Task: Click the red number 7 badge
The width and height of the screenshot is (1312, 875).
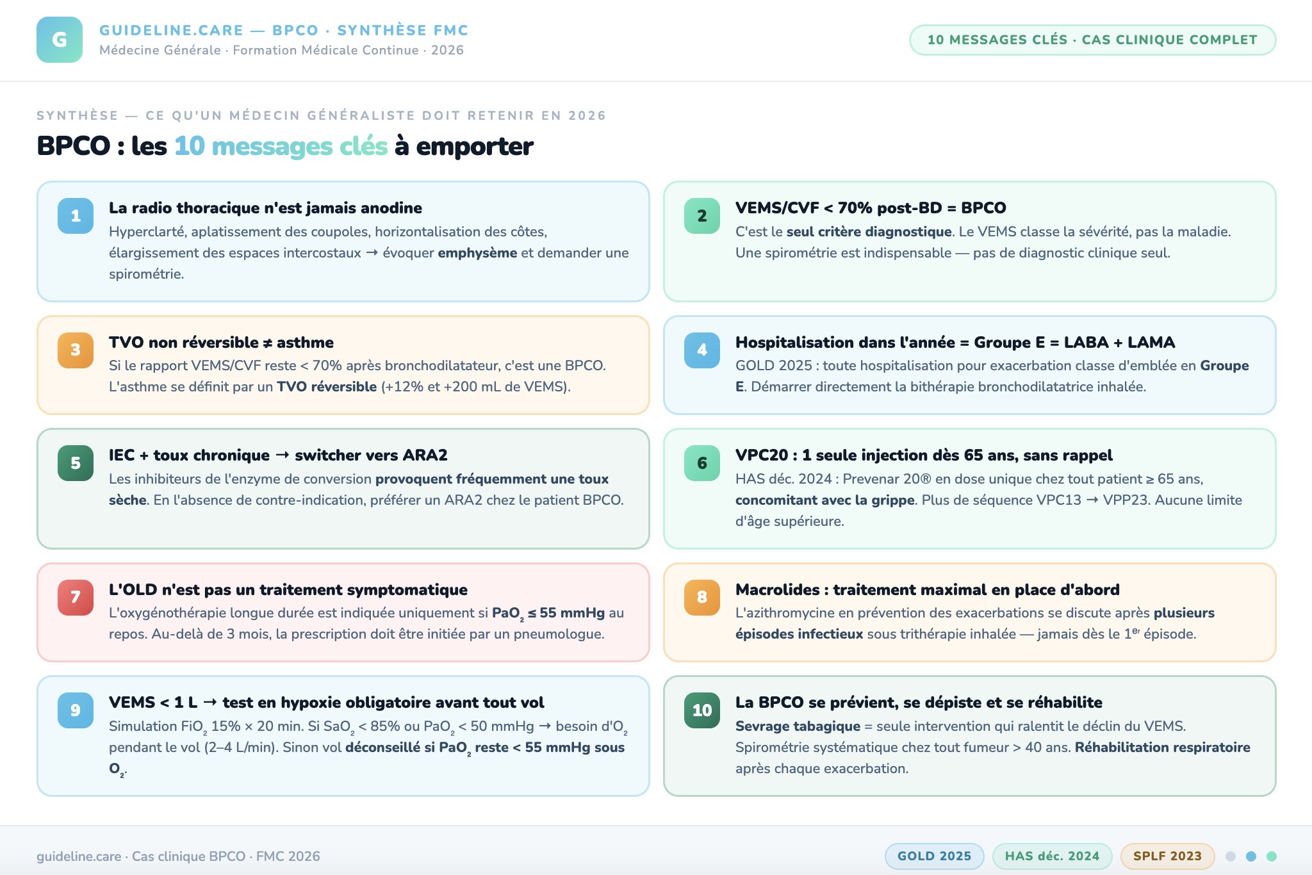Action: [76, 597]
